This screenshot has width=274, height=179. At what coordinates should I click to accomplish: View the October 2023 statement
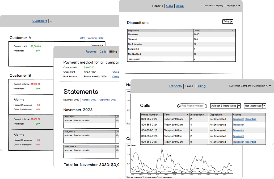click(x=89, y=100)
